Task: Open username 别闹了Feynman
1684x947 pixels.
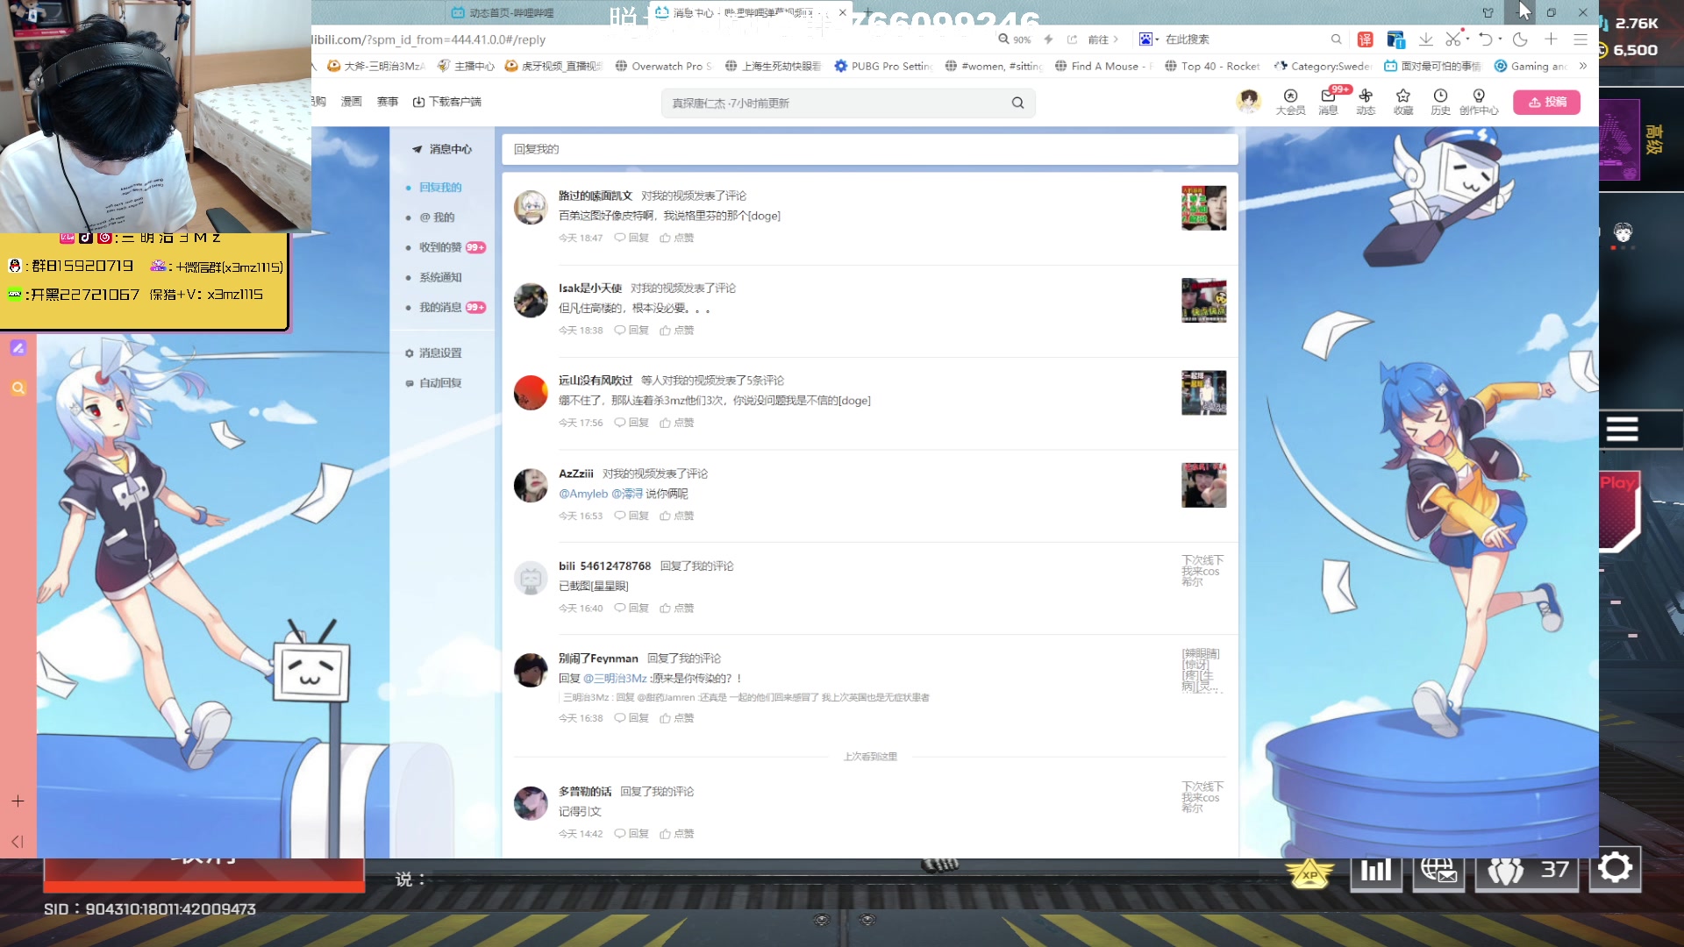Action: pyautogui.click(x=598, y=659)
